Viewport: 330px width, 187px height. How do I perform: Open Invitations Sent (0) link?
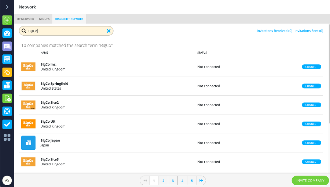(309, 31)
